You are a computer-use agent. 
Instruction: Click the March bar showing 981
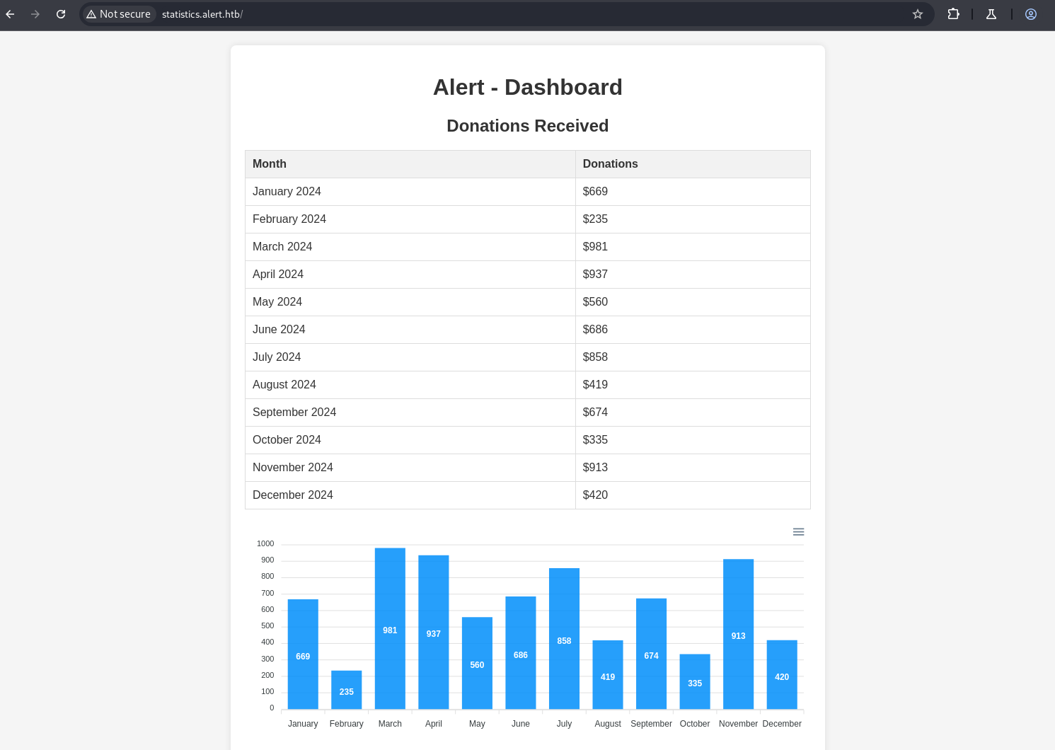pos(390,628)
